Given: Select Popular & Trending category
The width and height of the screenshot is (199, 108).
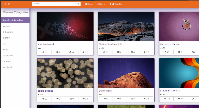Looking at the screenshot, I should [15, 20].
